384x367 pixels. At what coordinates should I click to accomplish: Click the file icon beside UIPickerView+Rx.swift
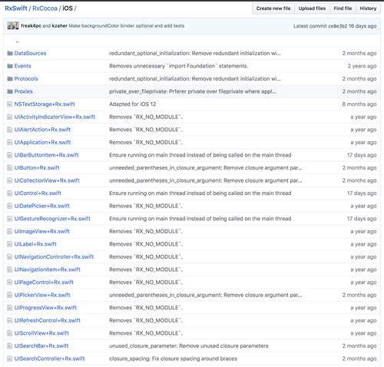9,295
